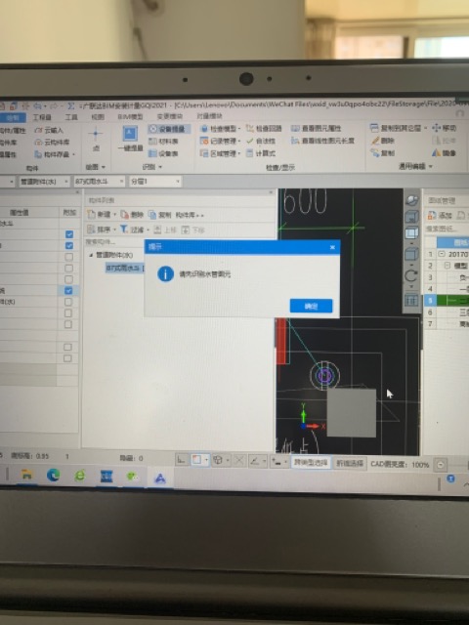469x625 pixels.
Task: Click 复制 in the 构件列表 toolbar
Action: pos(159,215)
